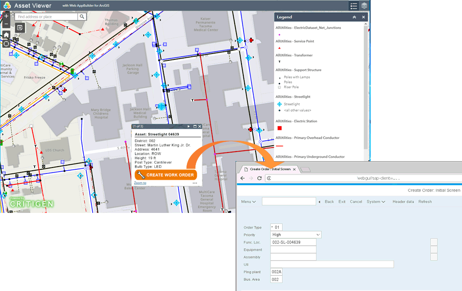
Task: Click Refresh in the SAP toolbar
Action: [425, 202]
